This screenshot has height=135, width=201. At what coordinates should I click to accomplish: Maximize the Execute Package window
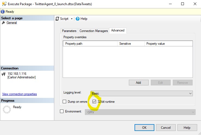(x=183, y=4)
